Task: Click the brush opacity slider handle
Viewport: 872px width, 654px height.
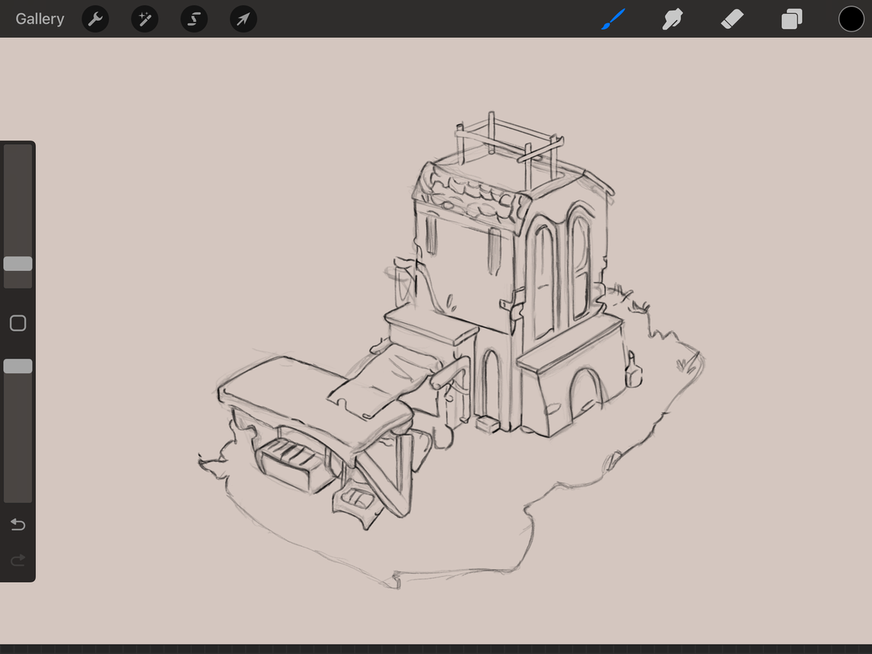Action: (x=18, y=367)
